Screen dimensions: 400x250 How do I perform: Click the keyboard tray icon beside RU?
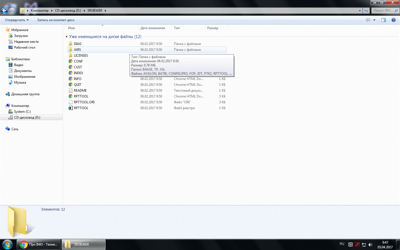pyautogui.click(x=351, y=245)
